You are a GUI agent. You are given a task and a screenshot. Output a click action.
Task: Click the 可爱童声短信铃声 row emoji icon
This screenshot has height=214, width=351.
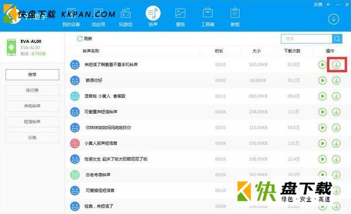75,112
